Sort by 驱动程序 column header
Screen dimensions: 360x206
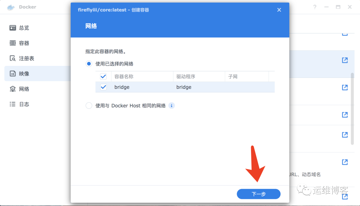coord(199,77)
